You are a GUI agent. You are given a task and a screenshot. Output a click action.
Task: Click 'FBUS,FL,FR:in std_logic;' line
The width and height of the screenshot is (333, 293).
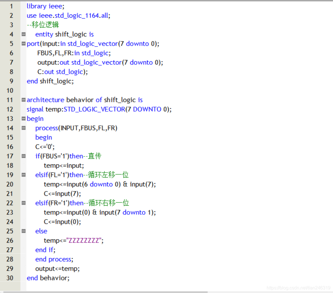74,53
